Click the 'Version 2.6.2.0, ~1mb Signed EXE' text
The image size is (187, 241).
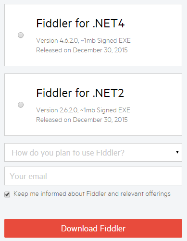point(83,110)
